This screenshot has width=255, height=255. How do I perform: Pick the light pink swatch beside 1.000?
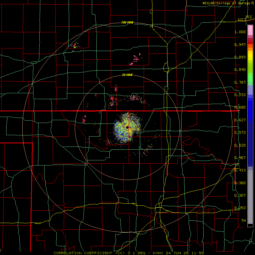coord(250,30)
